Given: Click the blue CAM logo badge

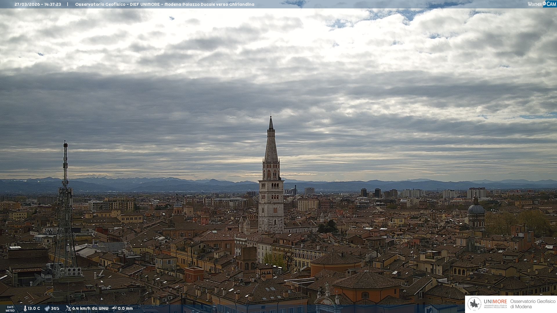Looking at the screenshot, I should pos(551,4).
